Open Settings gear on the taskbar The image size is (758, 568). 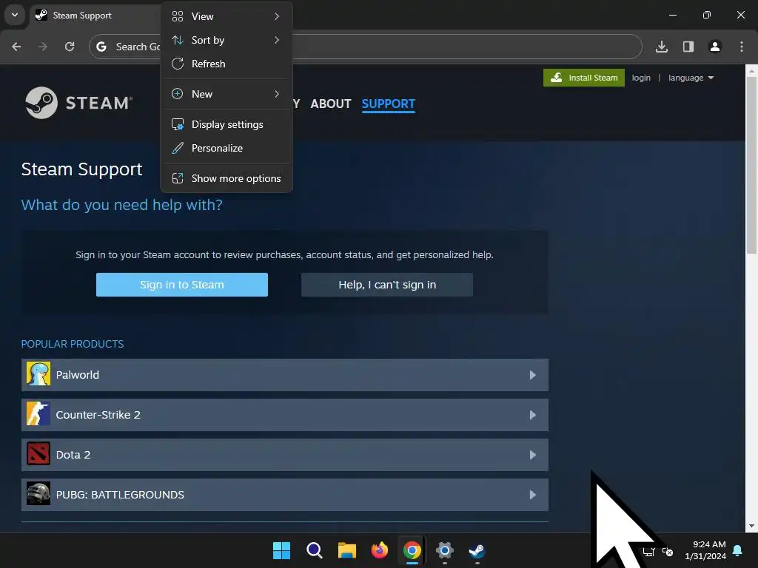point(445,550)
